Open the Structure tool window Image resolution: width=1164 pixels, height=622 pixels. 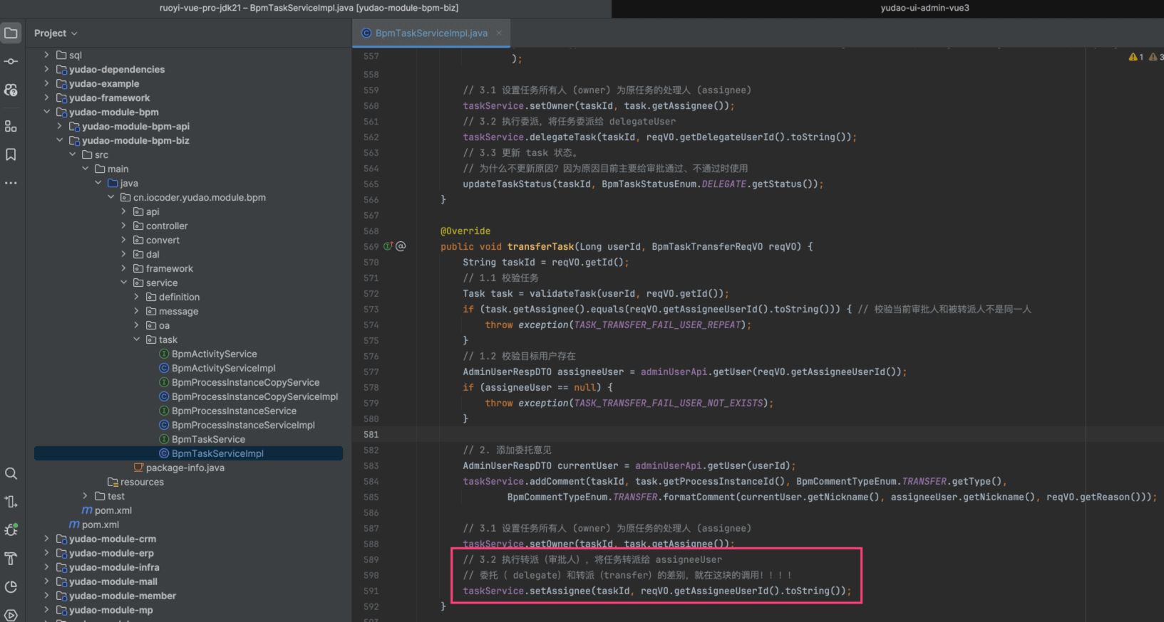11,126
